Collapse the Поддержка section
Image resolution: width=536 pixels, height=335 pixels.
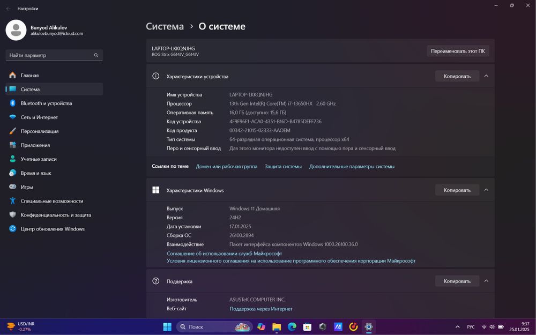pos(486,281)
